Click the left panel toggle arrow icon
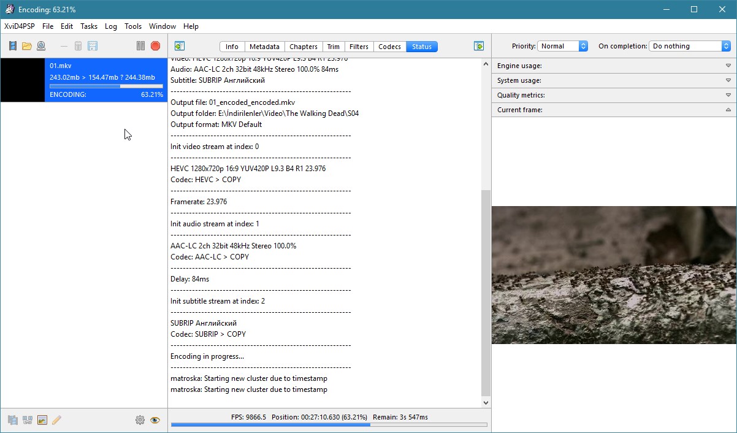The height and width of the screenshot is (433, 737). click(x=179, y=46)
